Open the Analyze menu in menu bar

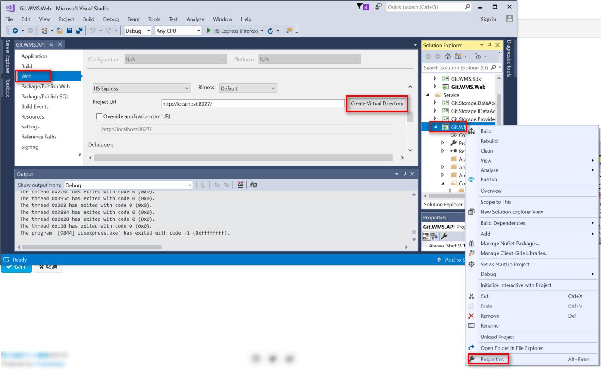[195, 19]
